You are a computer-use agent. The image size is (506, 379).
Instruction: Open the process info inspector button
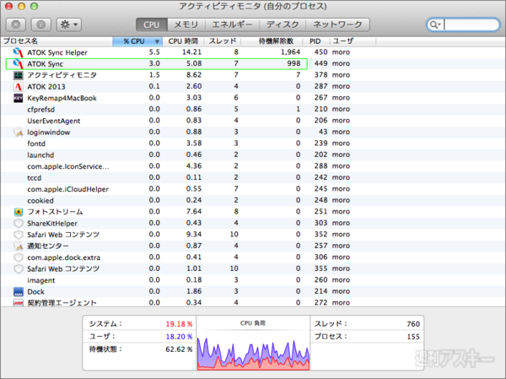41,24
